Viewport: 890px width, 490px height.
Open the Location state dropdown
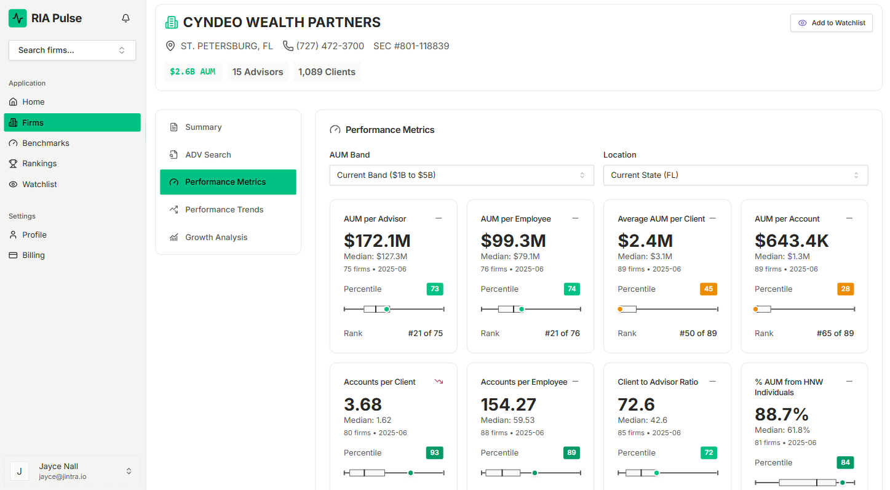coord(735,175)
